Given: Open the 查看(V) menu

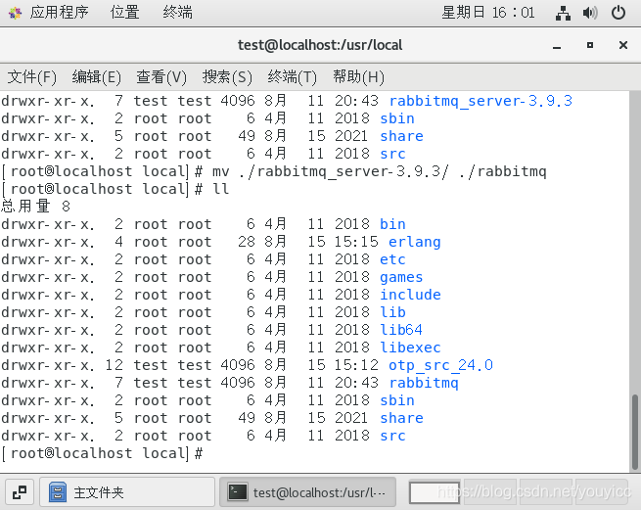Looking at the screenshot, I should click(161, 77).
